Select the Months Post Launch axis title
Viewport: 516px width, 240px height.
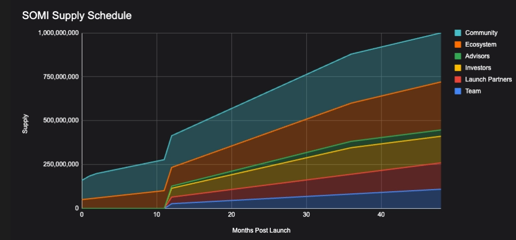[261, 231]
